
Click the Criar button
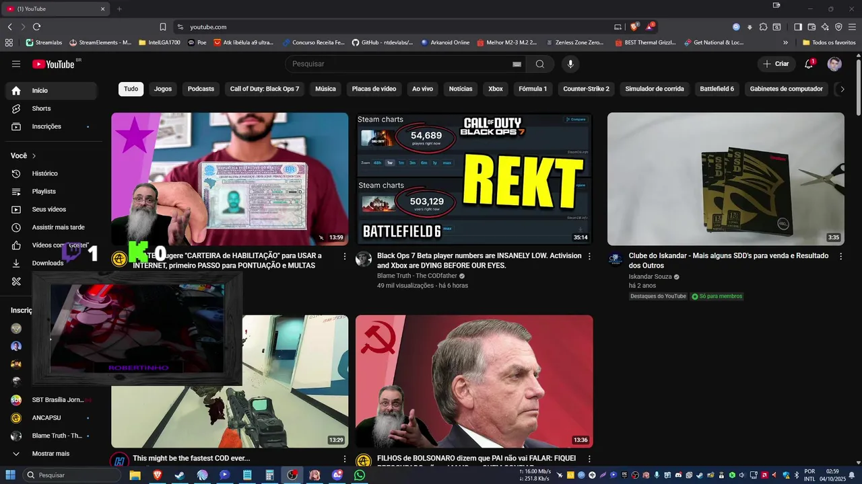click(776, 64)
